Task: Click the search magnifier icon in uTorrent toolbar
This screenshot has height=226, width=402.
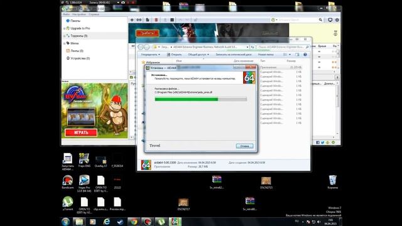Action: tap(320, 19)
